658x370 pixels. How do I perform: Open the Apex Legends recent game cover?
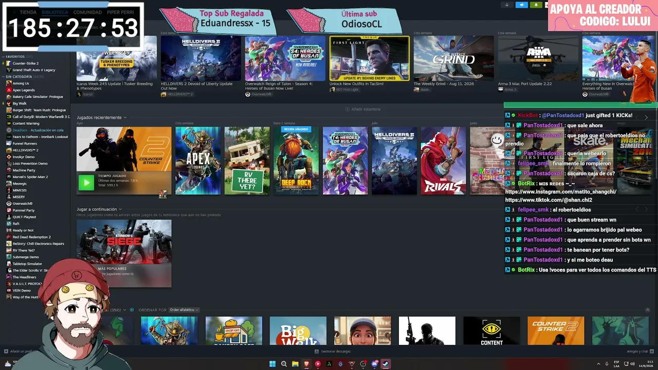click(198, 161)
